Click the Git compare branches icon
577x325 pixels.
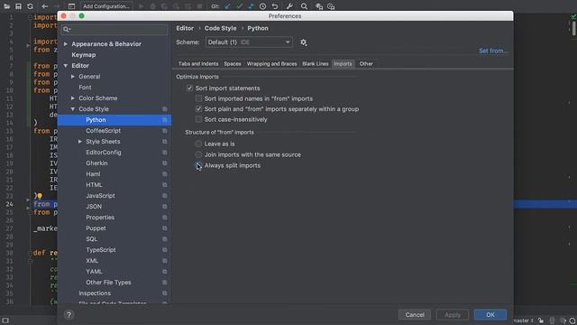251,6
